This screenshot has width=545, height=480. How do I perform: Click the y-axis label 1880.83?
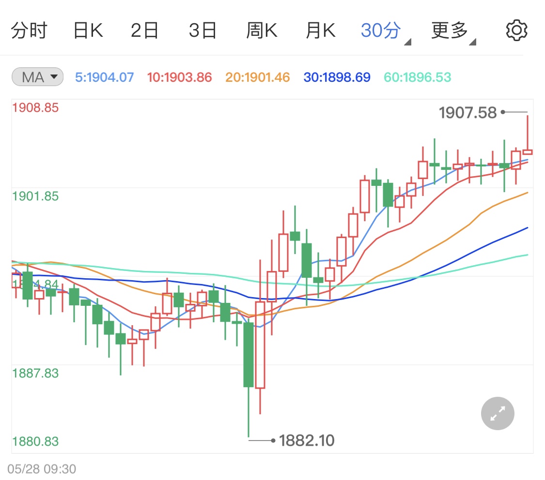point(35,441)
